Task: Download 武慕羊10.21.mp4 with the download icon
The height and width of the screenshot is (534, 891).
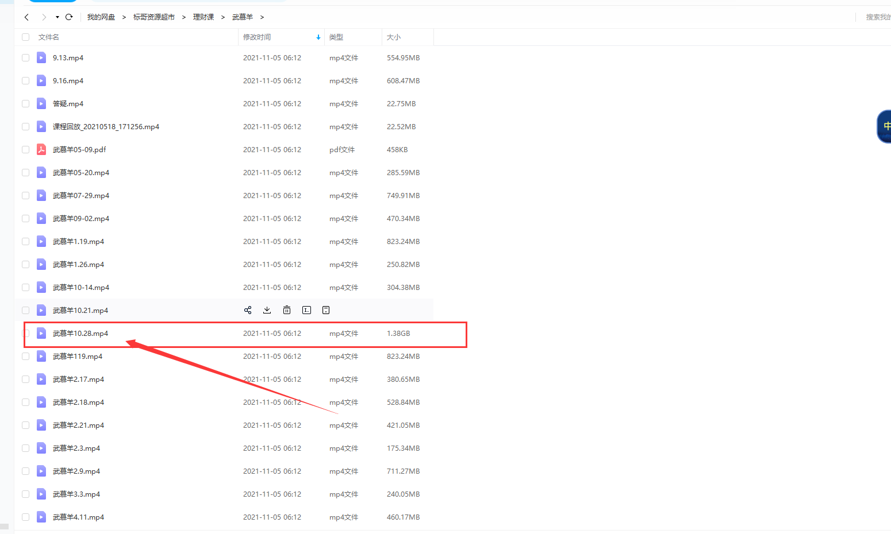Action: 267,310
